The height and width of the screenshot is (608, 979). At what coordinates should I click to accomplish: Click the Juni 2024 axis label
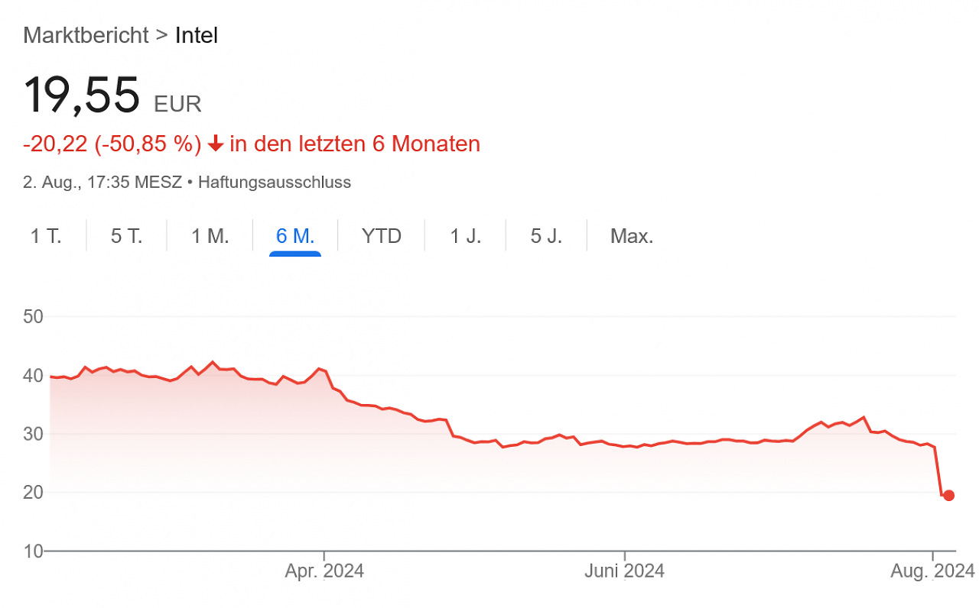click(624, 571)
